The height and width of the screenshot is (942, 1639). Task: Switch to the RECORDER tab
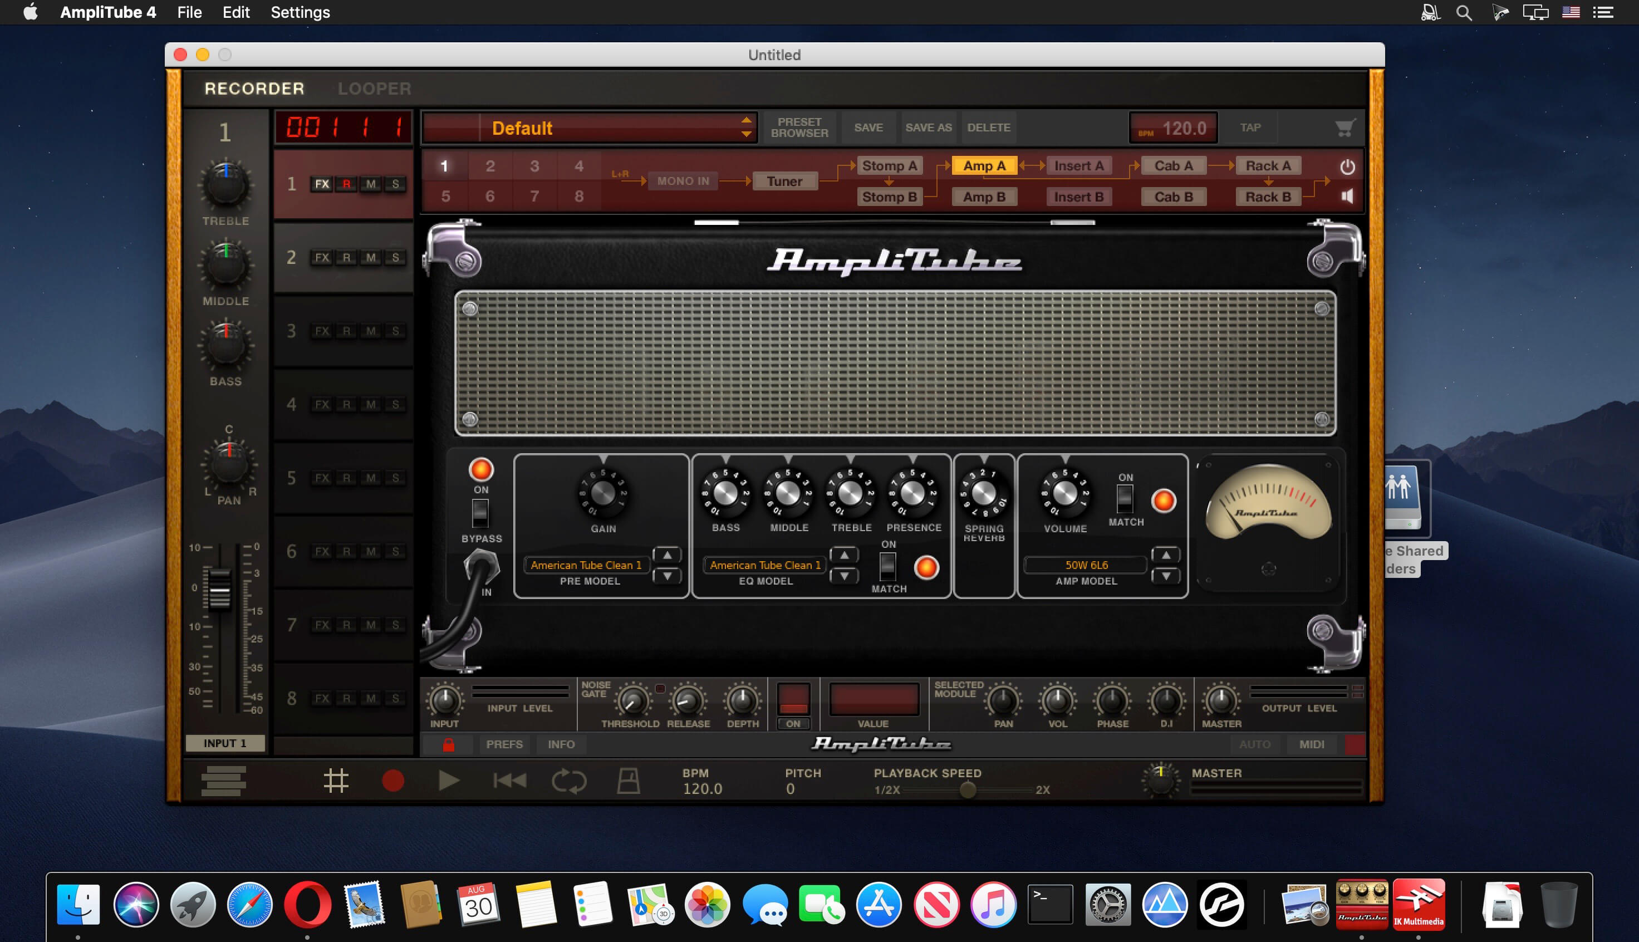click(254, 89)
